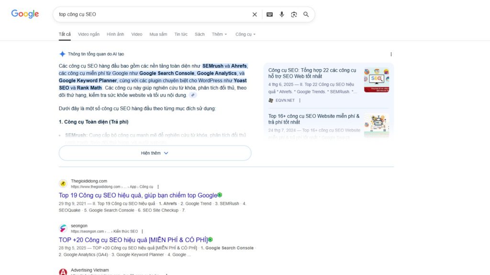Expand the Hiện thêm AI overview section
The height and width of the screenshot is (275, 490).
[x=155, y=153]
